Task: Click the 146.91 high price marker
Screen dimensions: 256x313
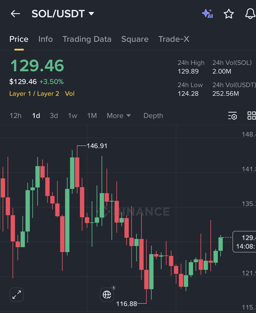Action: pyautogui.click(x=97, y=146)
